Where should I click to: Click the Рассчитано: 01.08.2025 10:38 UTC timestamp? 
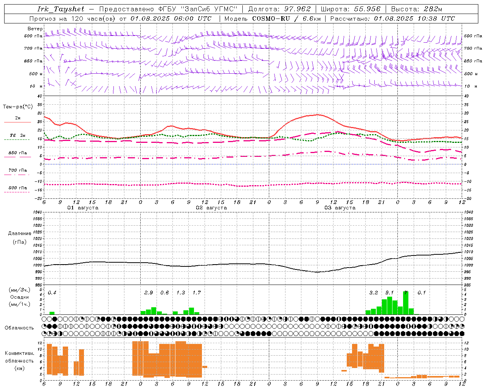coord(392,19)
